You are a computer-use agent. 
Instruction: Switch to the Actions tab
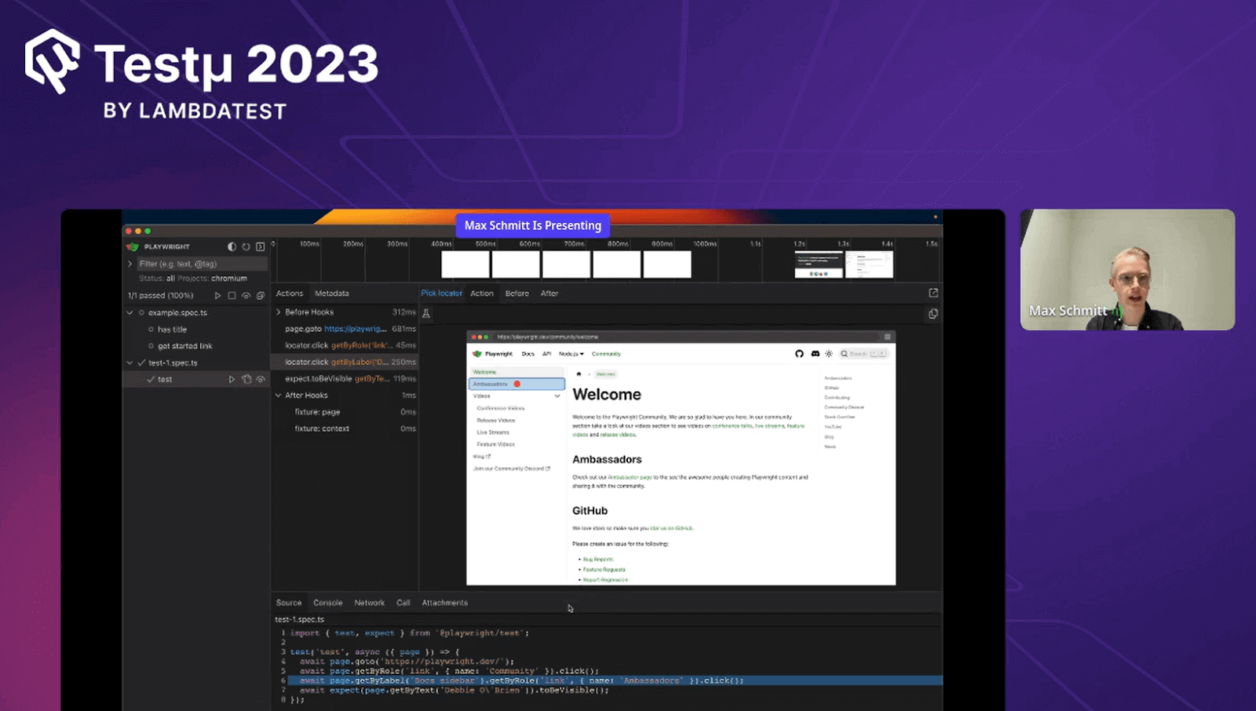pyautogui.click(x=290, y=294)
